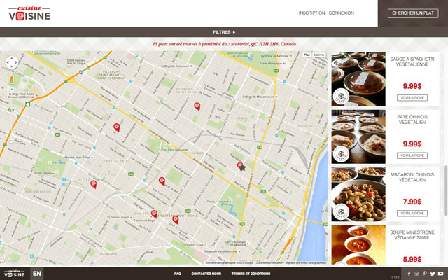Click frozen snowflake badge on spaghetti sauce
Viewport: 448px width, 280px height.
click(341, 97)
